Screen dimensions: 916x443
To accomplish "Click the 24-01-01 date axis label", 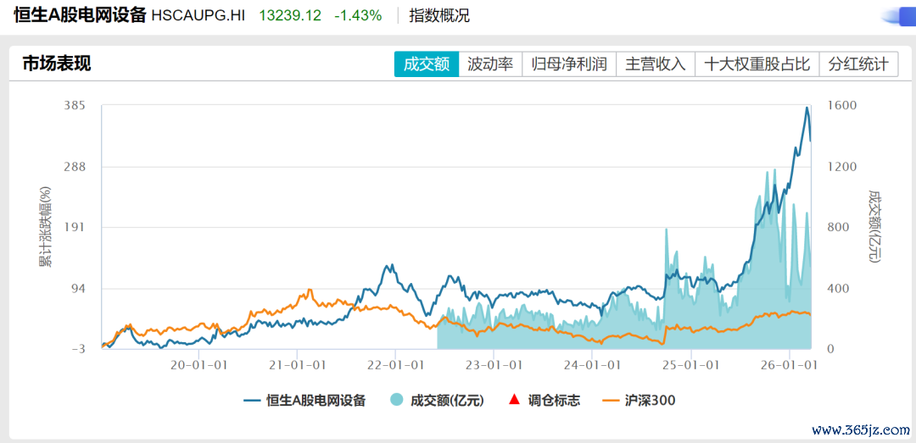I will [x=592, y=365].
